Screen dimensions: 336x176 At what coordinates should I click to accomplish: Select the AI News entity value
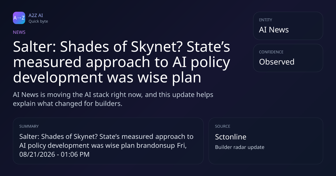[274, 30]
